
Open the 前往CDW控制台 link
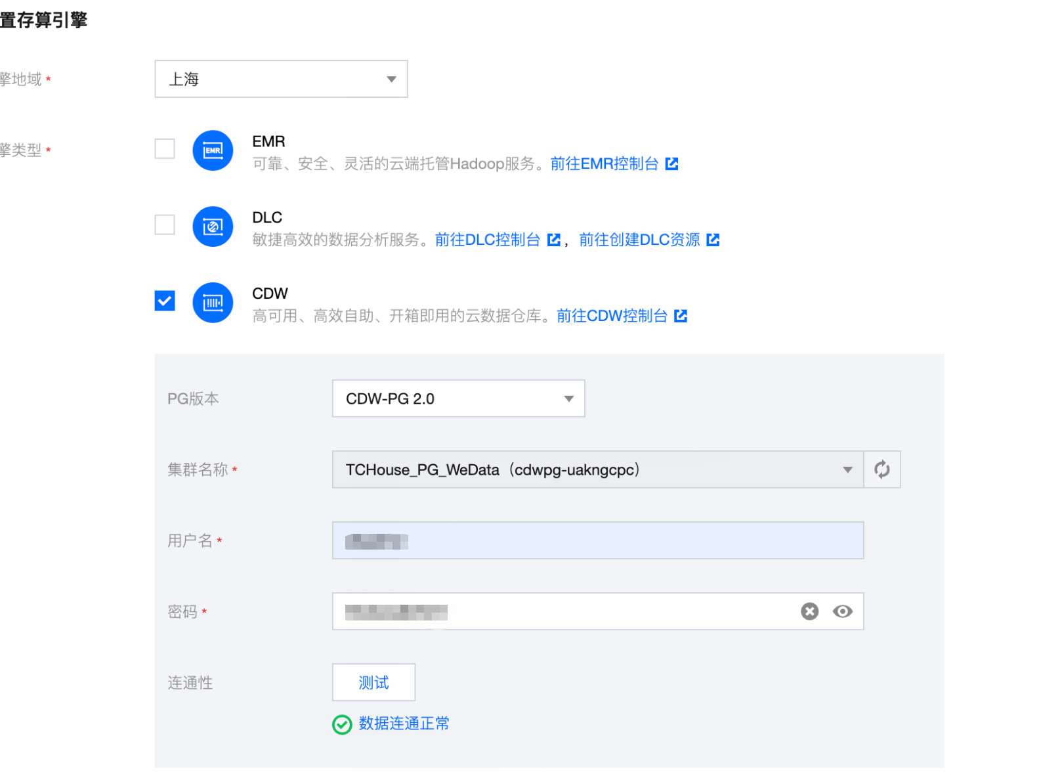coord(622,316)
